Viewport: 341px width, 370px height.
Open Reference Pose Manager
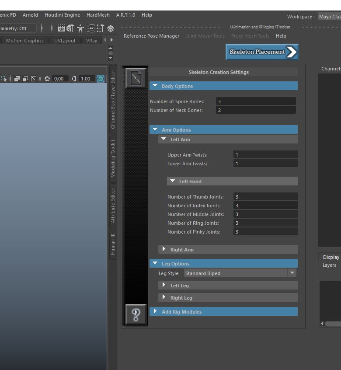151,36
